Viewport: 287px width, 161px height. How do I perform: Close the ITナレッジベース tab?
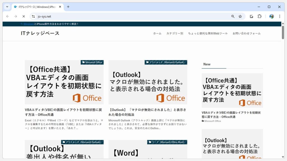[60, 7]
